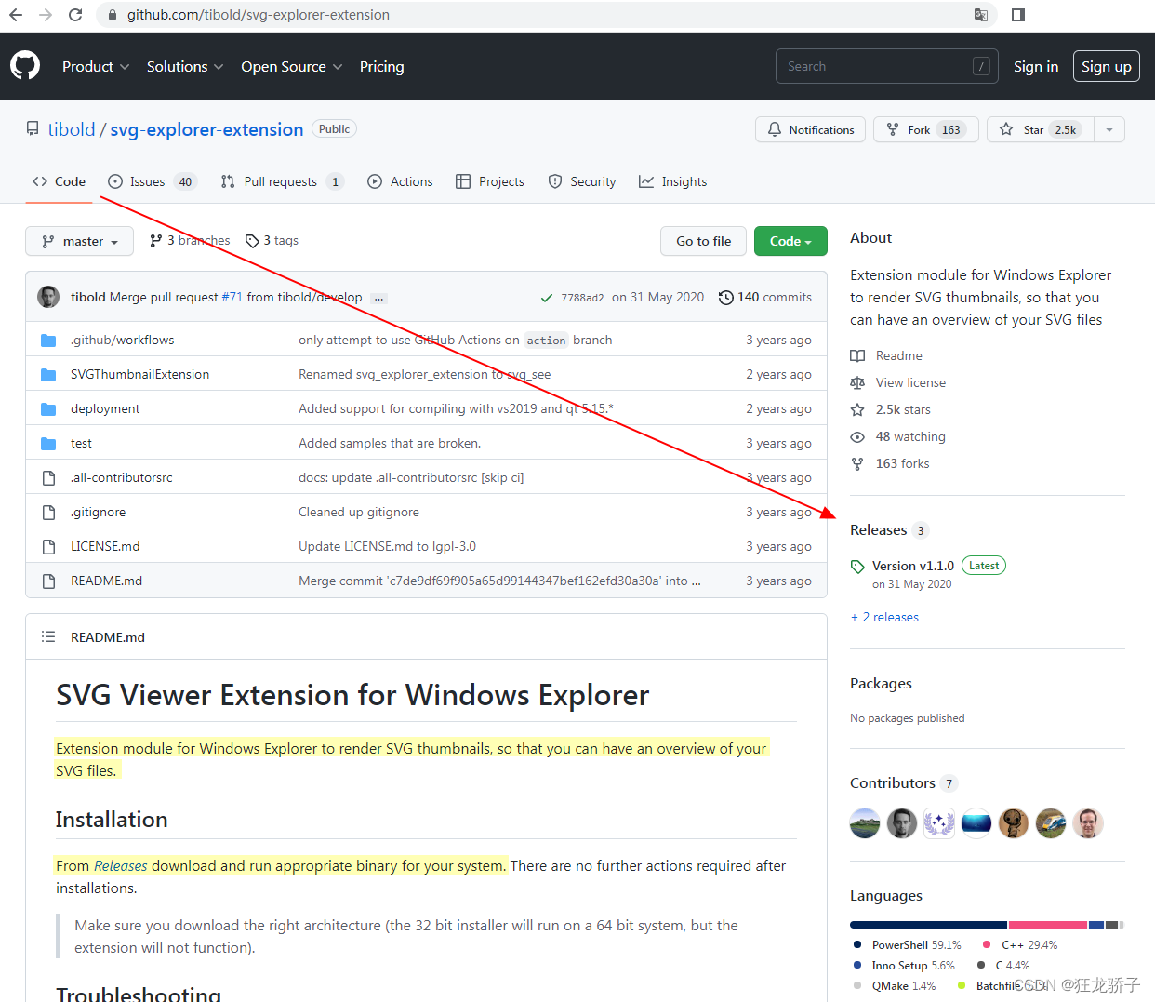Click the green check status icon on commit
The height and width of the screenshot is (1002, 1155).
pos(547,298)
